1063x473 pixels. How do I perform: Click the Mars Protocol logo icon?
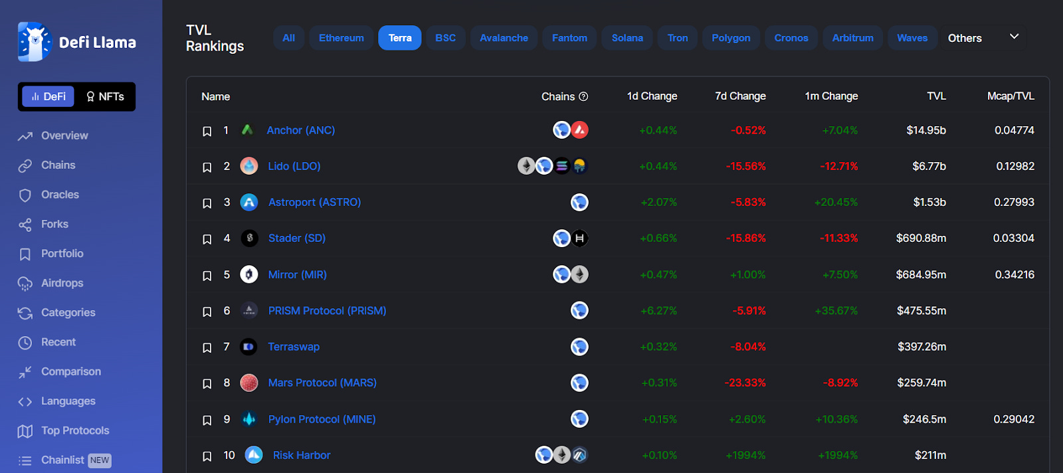point(249,383)
